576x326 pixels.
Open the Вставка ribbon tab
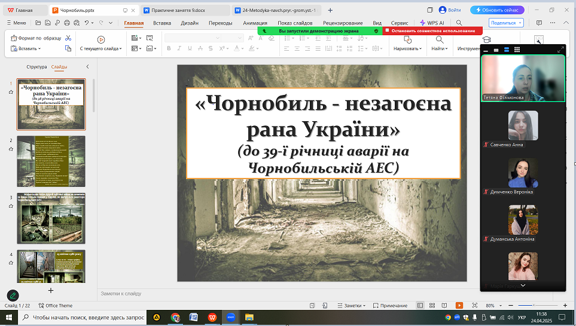[162, 23]
